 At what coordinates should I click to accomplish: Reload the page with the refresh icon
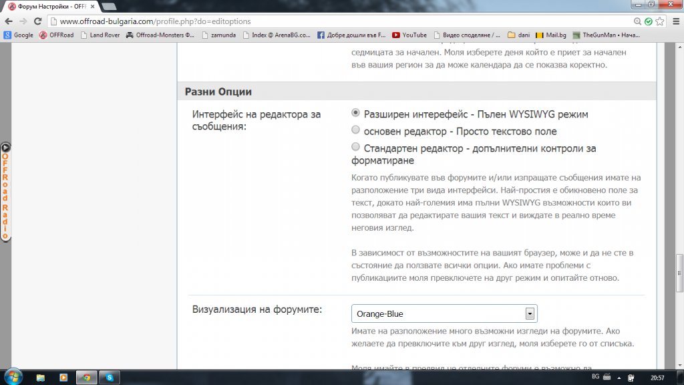[x=38, y=21]
